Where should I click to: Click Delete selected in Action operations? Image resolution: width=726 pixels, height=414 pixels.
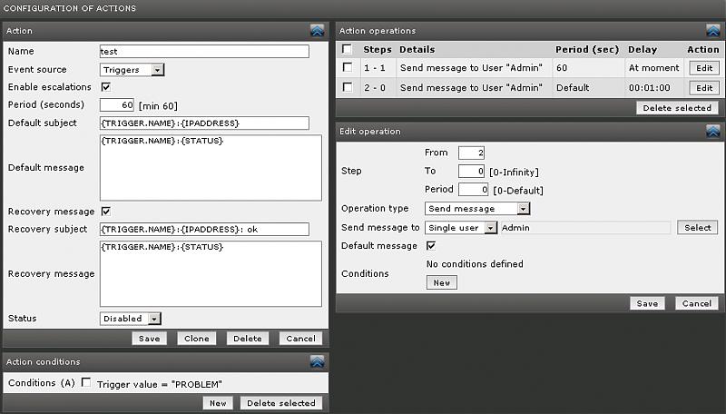(x=677, y=108)
